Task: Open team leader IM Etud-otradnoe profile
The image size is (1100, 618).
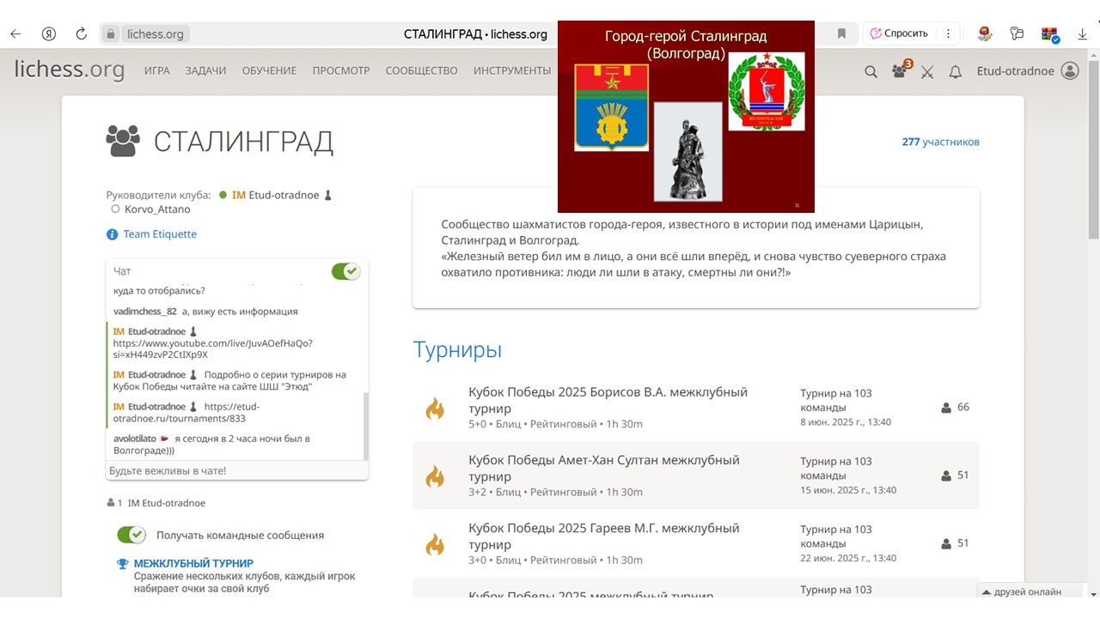Action: pos(275,195)
